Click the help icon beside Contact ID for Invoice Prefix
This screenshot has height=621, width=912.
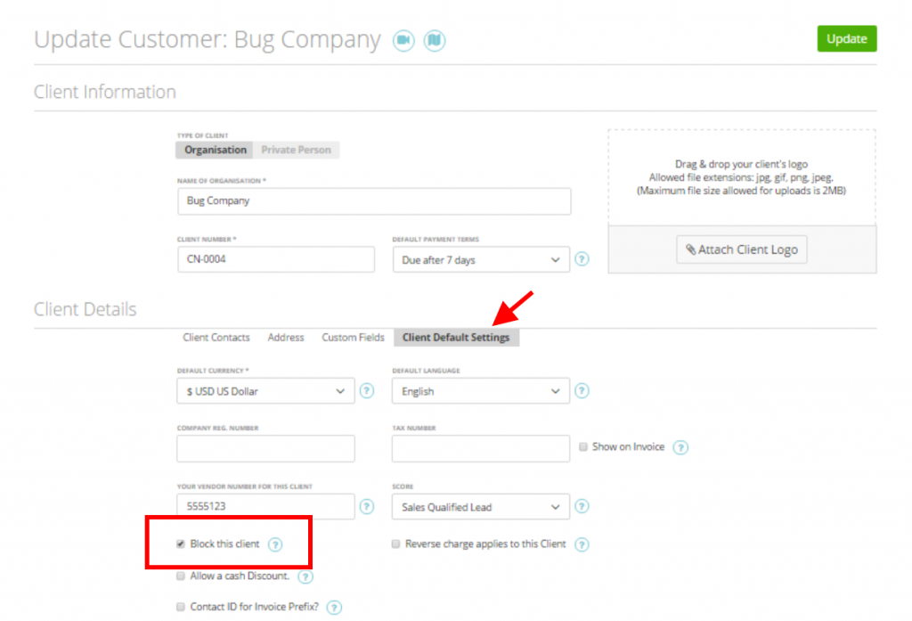click(x=334, y=607)
